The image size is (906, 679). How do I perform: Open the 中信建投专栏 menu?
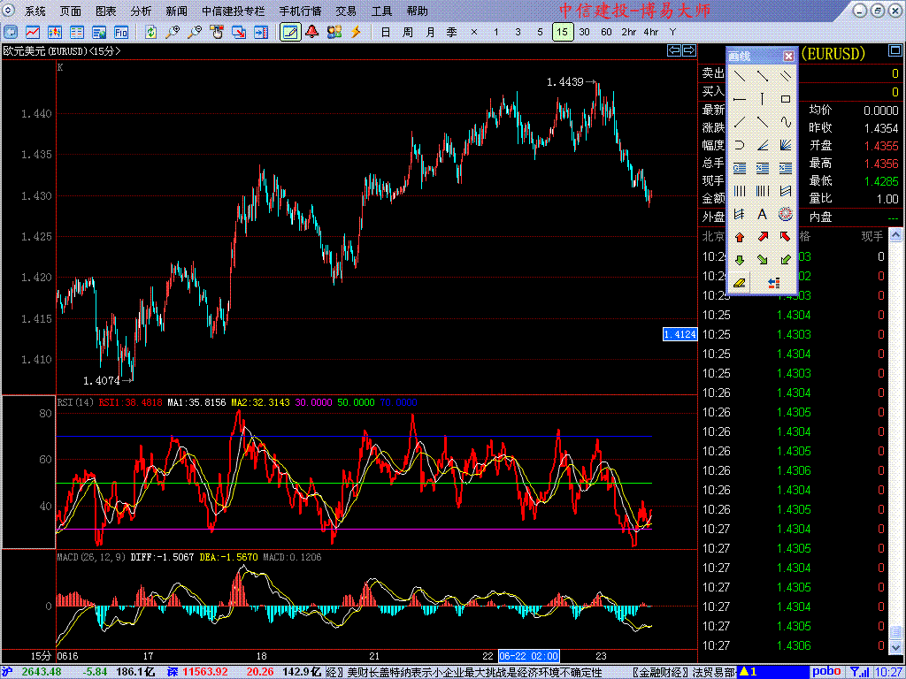click(234, 11)
